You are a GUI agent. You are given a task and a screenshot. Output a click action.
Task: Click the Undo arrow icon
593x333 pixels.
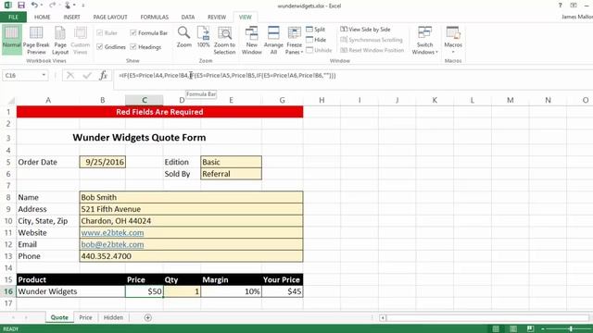pyautogui.click(x=34, y=6)
